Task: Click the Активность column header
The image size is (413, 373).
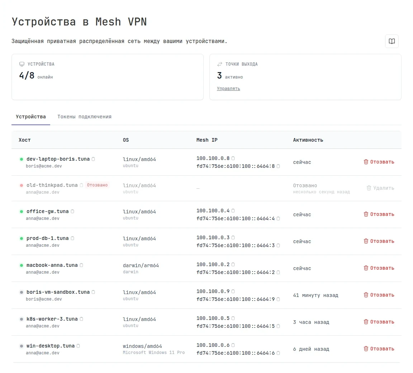Action: tap(308, 140)
